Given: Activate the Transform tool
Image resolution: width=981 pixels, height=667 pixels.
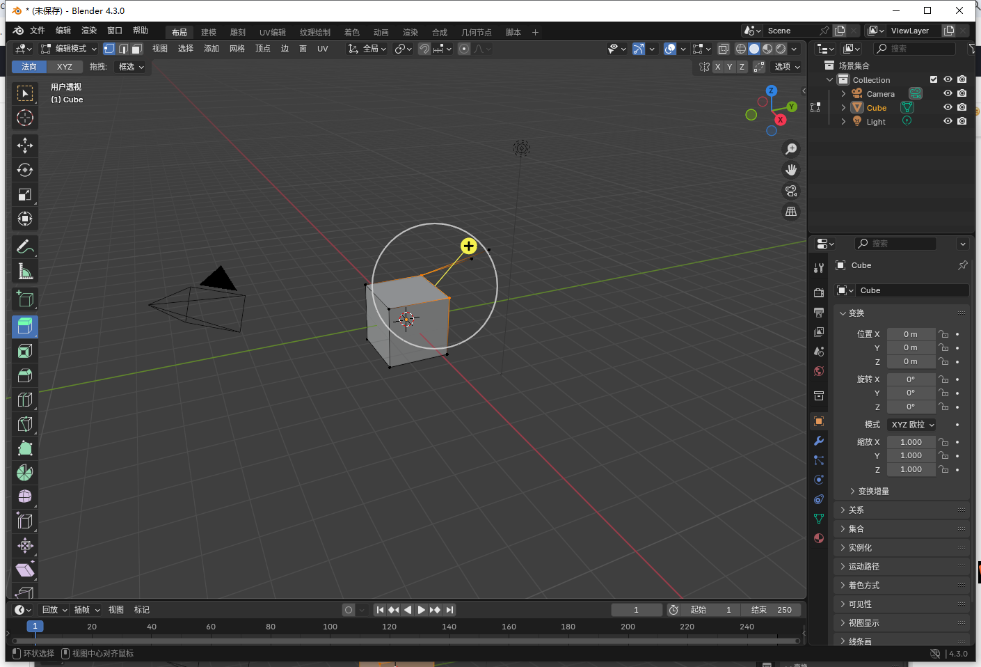Looking at the screenshot, I should point(25,219).
